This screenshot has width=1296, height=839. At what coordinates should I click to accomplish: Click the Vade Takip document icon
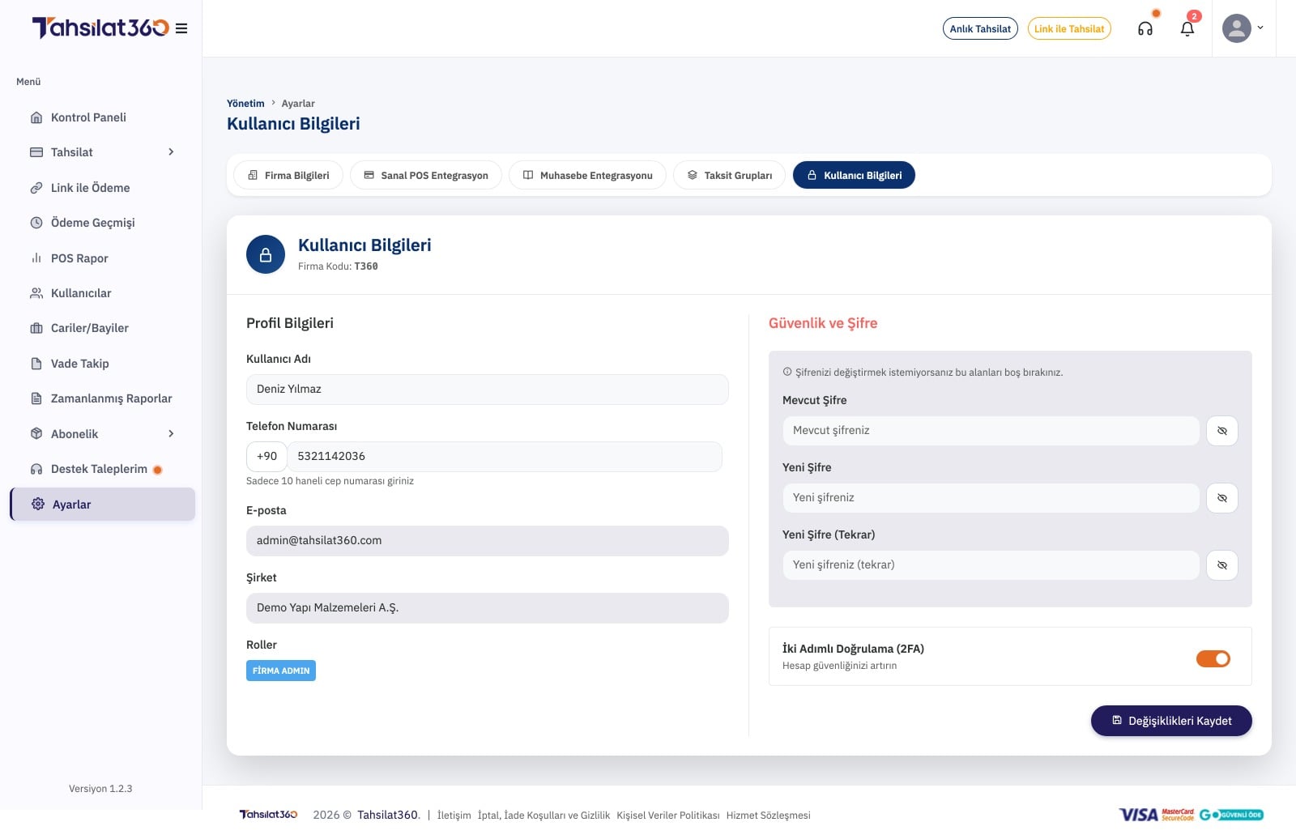pyautogui.click(x=36, y=364)
